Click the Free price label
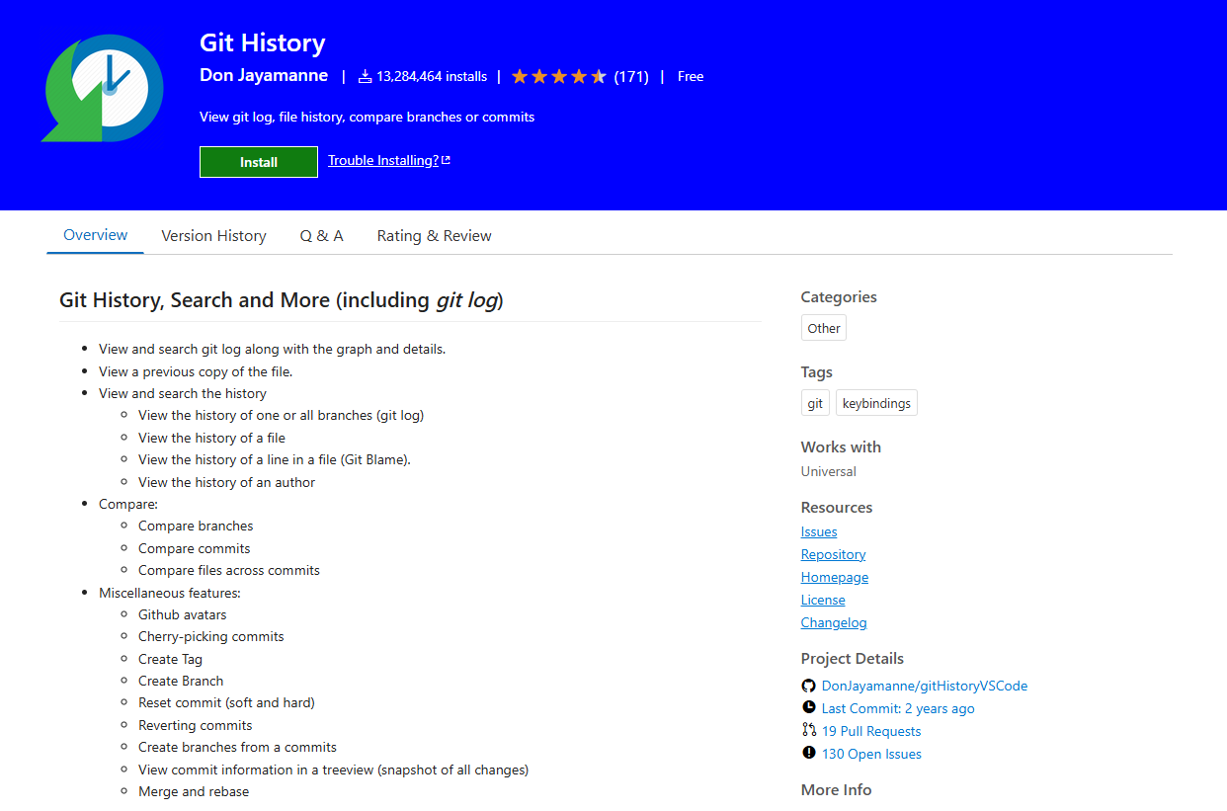This screenshot has width=1227, height=811. pos(691,76)
